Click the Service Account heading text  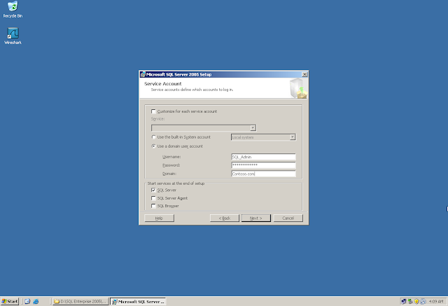(x=163, y=84)
